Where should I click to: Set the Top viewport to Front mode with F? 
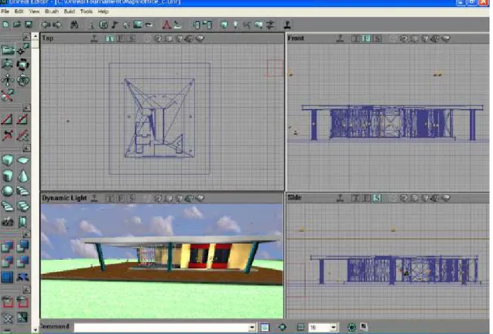coord(121,39)
